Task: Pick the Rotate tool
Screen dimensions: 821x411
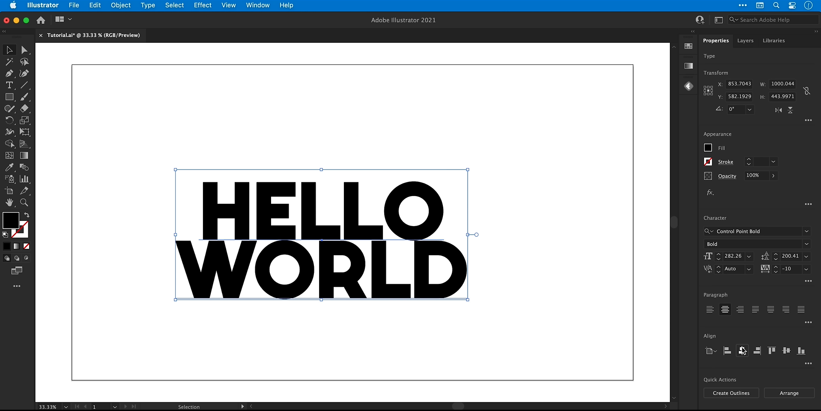Action: (9, 120)
